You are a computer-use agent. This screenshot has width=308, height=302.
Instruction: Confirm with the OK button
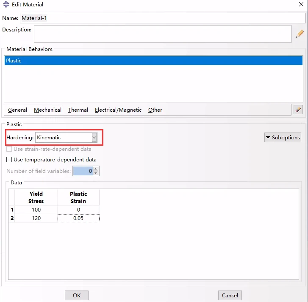coord(77,295)
